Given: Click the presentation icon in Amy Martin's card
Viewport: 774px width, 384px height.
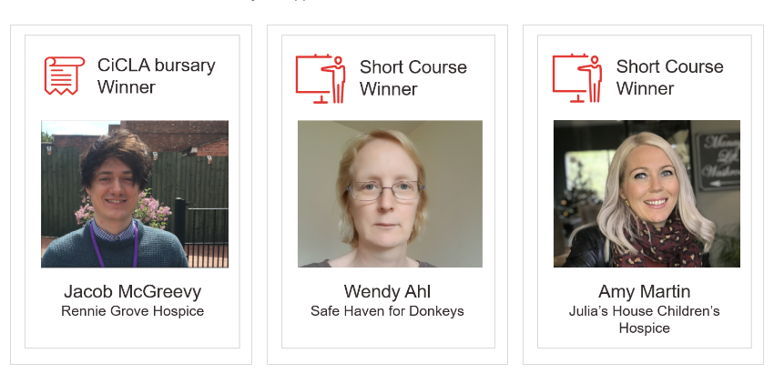Looking at the screenshot, I should 577,78.
